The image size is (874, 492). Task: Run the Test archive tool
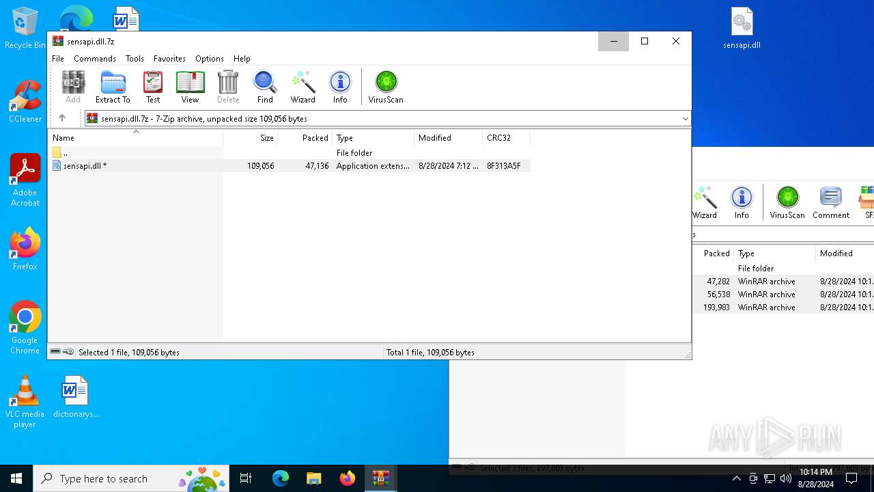(153, 87)
